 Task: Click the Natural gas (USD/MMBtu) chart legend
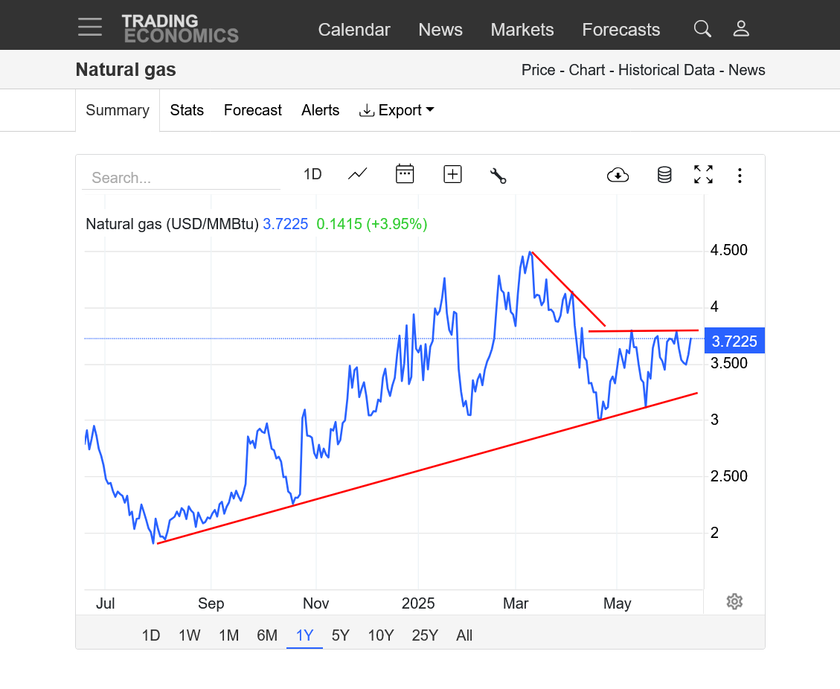(x=173, y=224)
